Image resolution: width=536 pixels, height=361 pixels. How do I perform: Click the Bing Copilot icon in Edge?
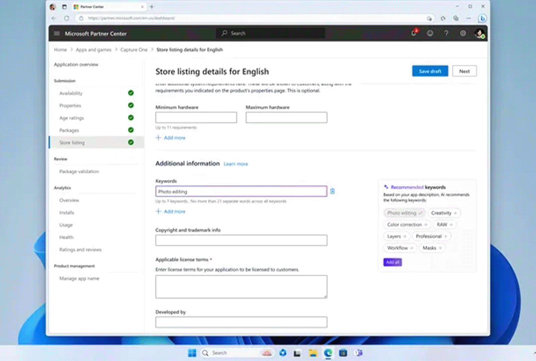click(482, 18)
